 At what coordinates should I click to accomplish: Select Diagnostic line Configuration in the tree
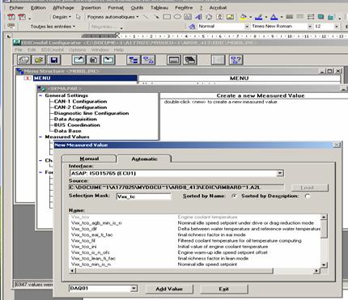pos(91,113)
